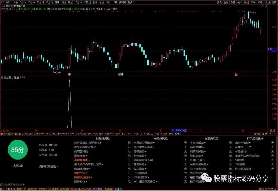Viewport: 278px width, 191px height.
Task: Select the 月线 monthly period
Action: (70, 2)
